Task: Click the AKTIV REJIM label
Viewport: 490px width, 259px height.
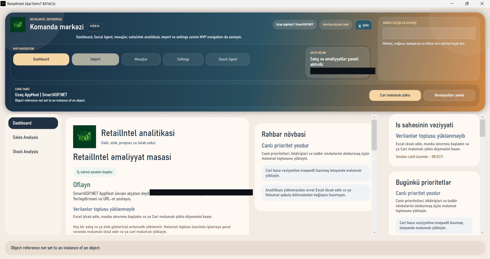Action: [x=318, y=53]
